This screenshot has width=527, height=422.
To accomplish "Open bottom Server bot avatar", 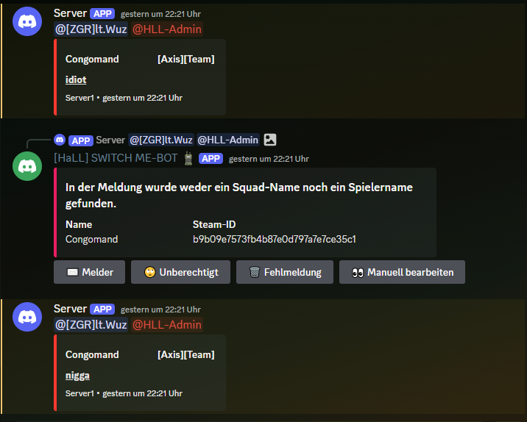I will tap(27, 317).
